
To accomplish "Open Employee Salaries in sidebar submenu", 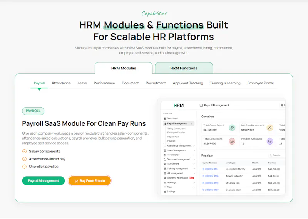I will point(176,133).
